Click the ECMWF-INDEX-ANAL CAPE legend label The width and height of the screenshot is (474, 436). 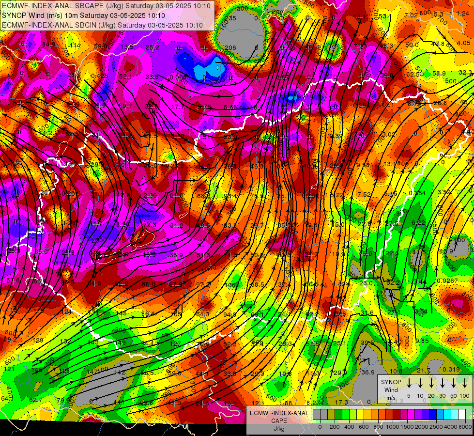pyautogui.click(x=279, y=420)
